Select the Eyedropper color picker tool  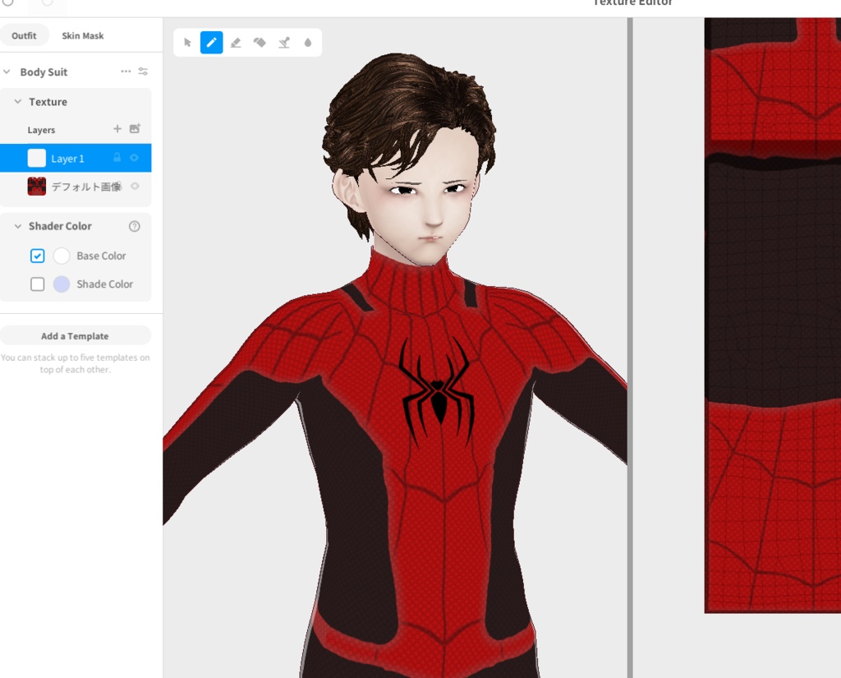[x=284, y=43]
